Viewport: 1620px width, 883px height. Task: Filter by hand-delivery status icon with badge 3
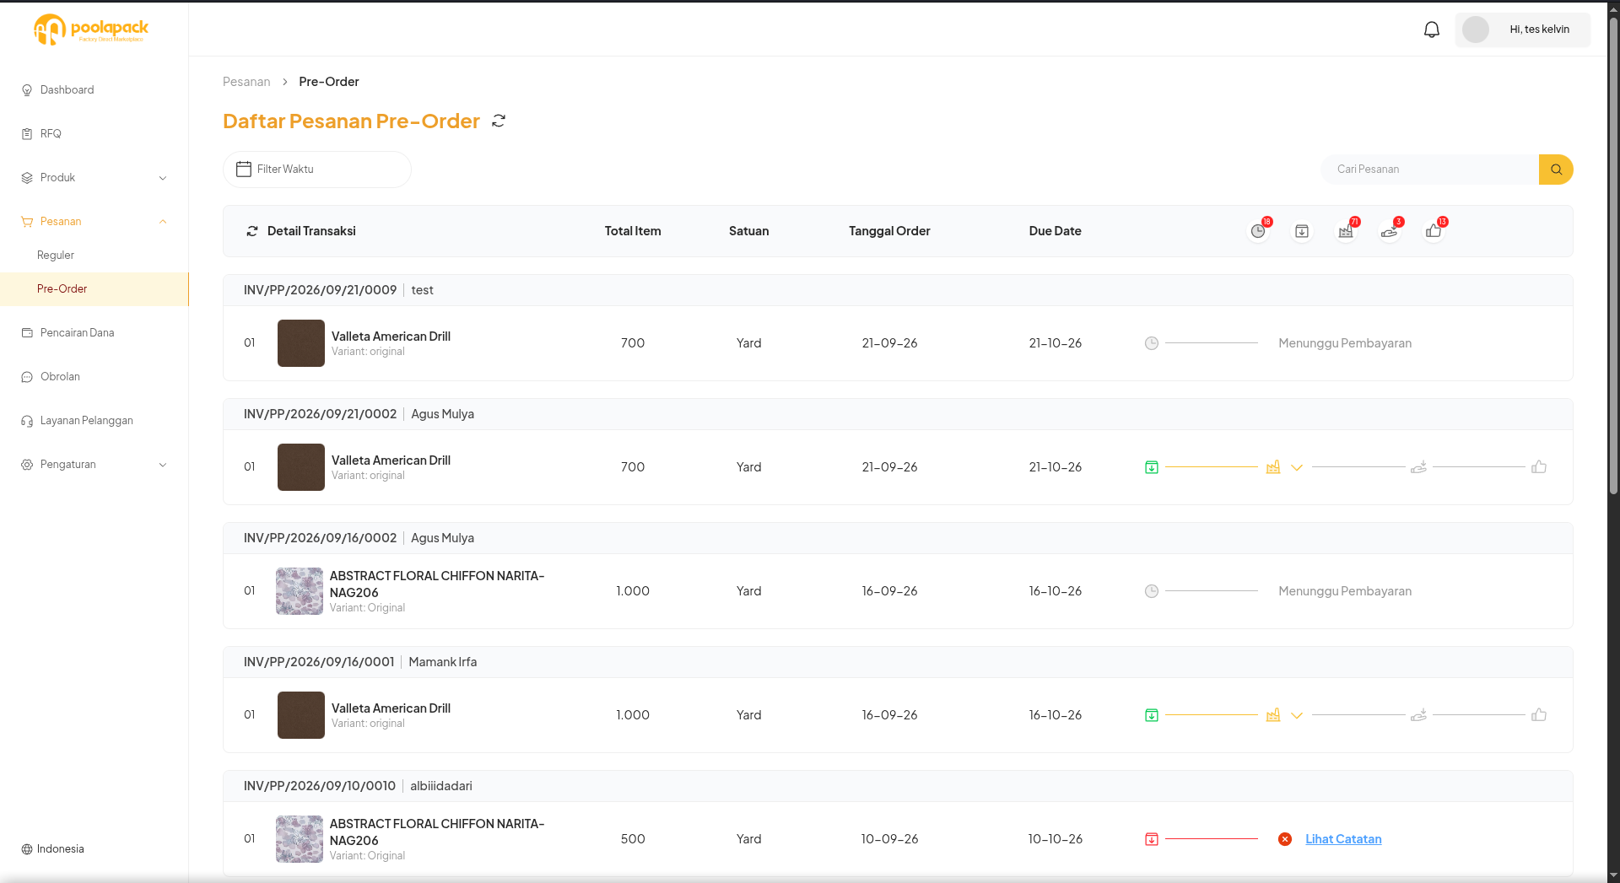pyautogui.click(x=1390, y=231)
